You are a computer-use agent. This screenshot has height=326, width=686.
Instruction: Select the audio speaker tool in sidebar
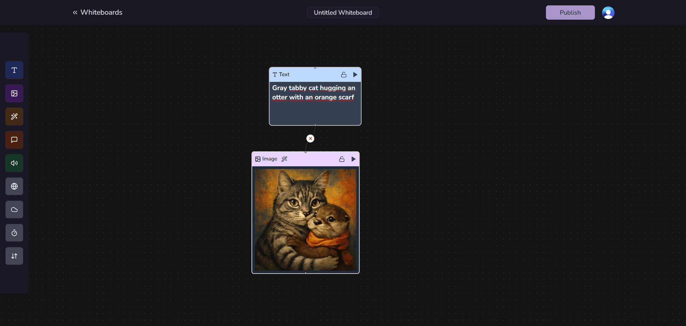click(14, 163)
